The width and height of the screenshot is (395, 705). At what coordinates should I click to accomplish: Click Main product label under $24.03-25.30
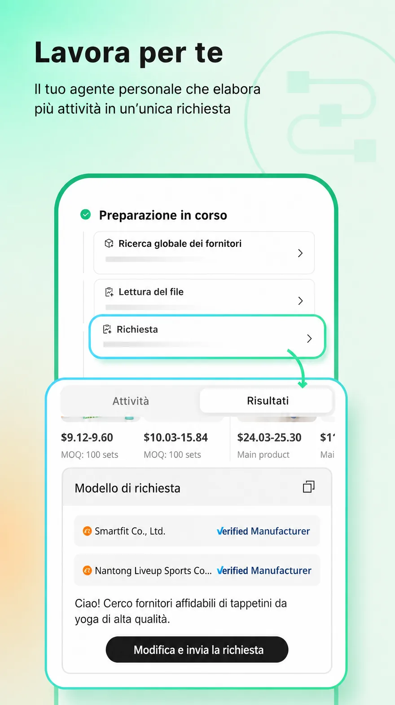click(x=263, y=455)
